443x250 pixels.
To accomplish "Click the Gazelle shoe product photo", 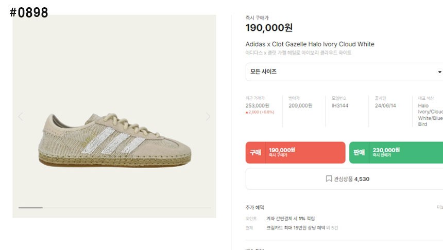I will point(115,140).
